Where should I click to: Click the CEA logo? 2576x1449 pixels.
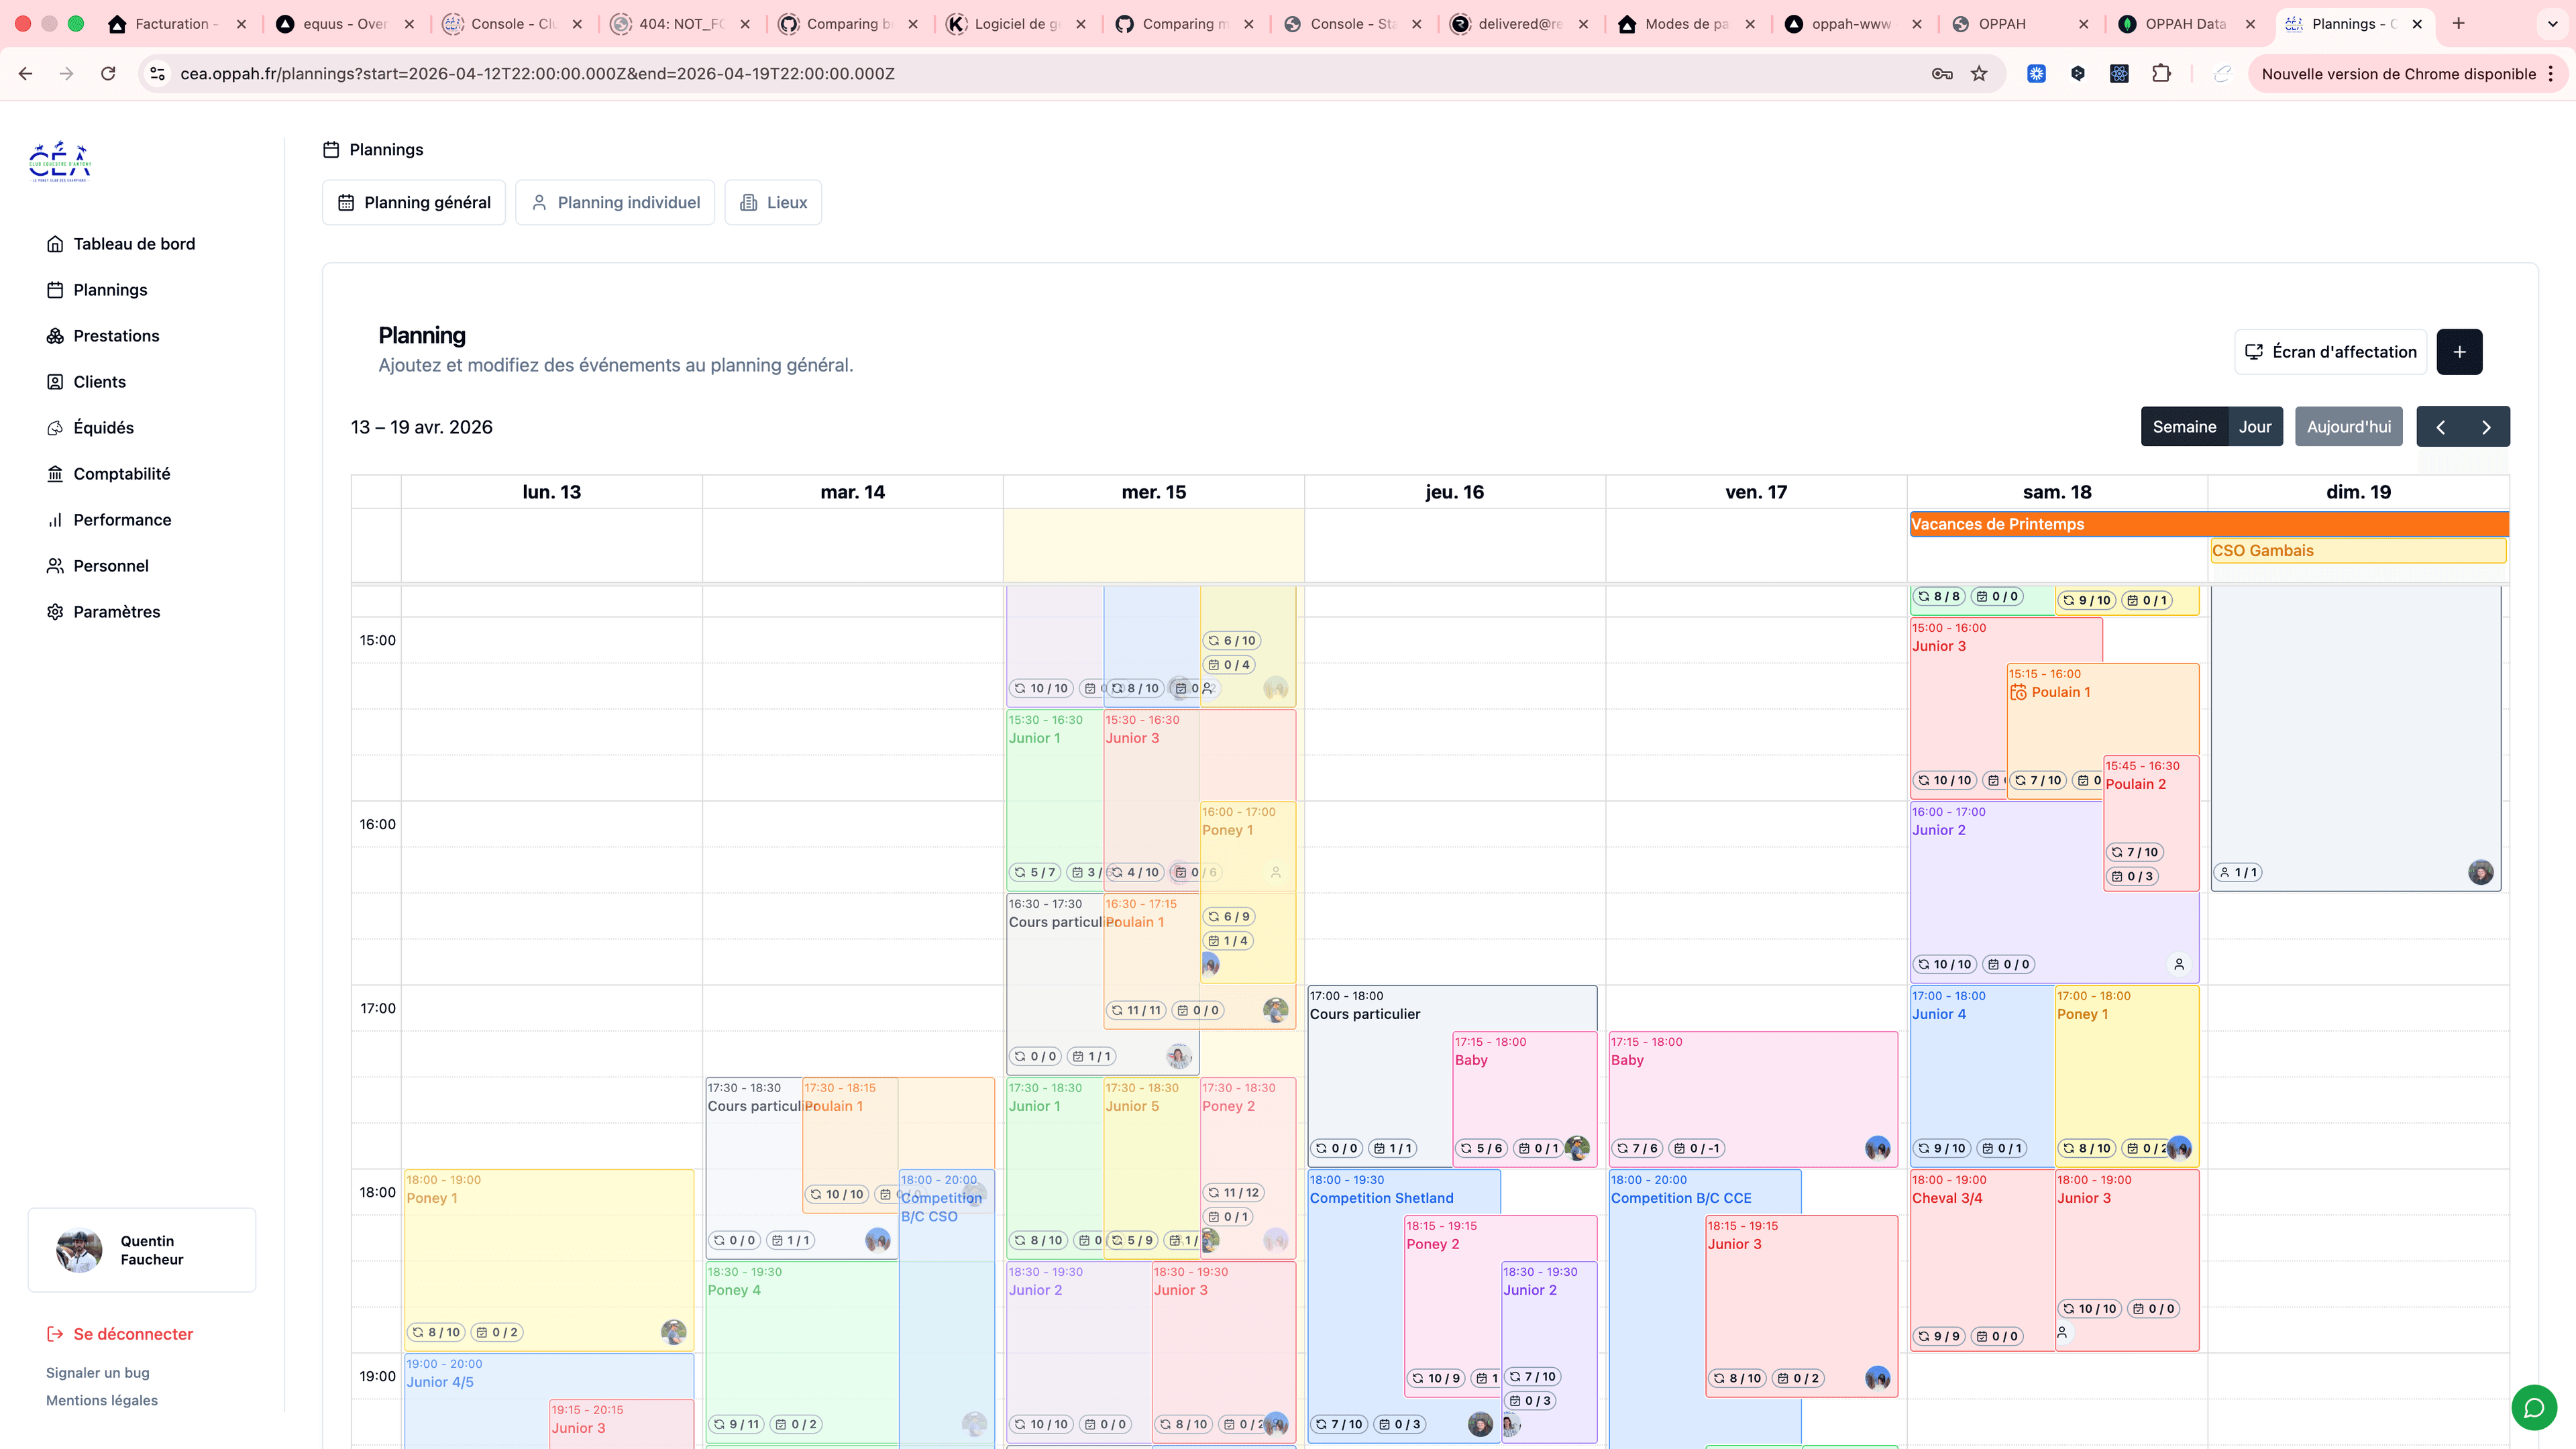pyautogui.click(x=60, y=161)
